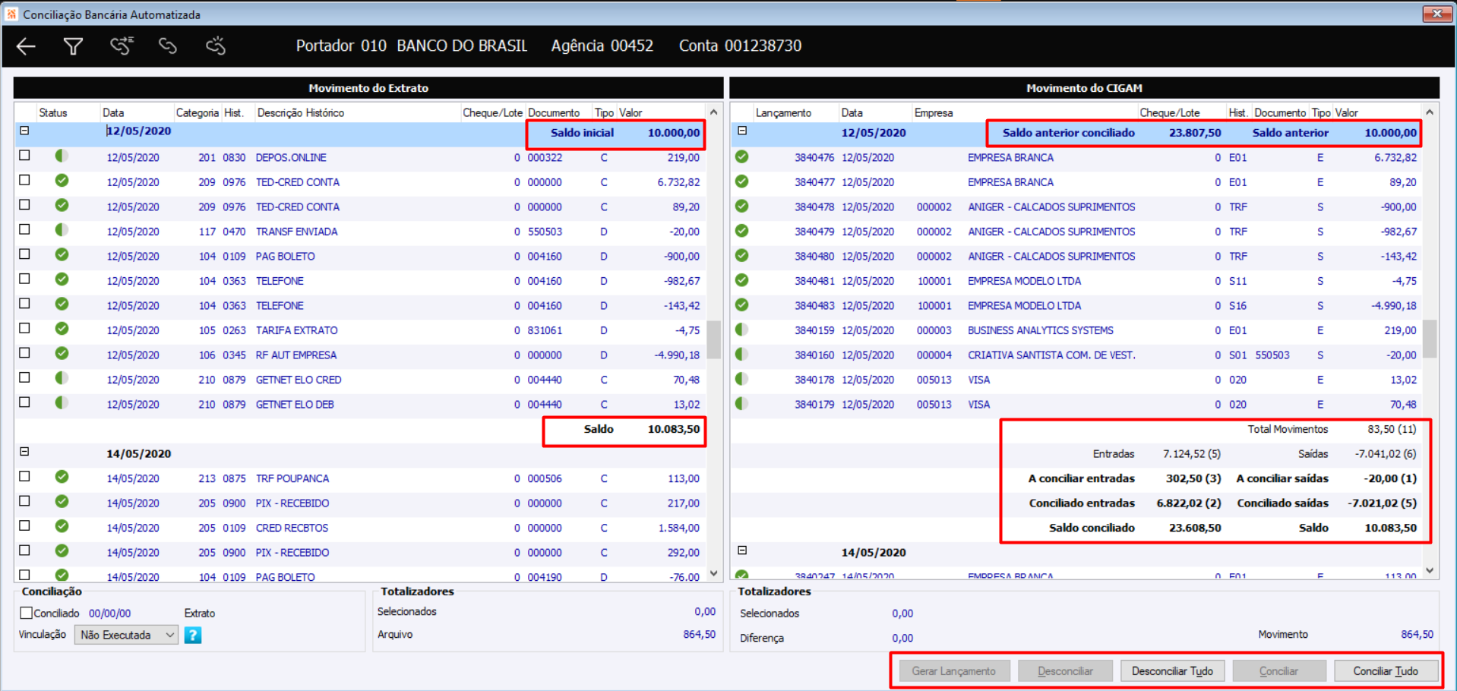Collapse the 12/05/2020 group in Extrato
This screenshot has width=1457, height=691.
pos(24,131)
